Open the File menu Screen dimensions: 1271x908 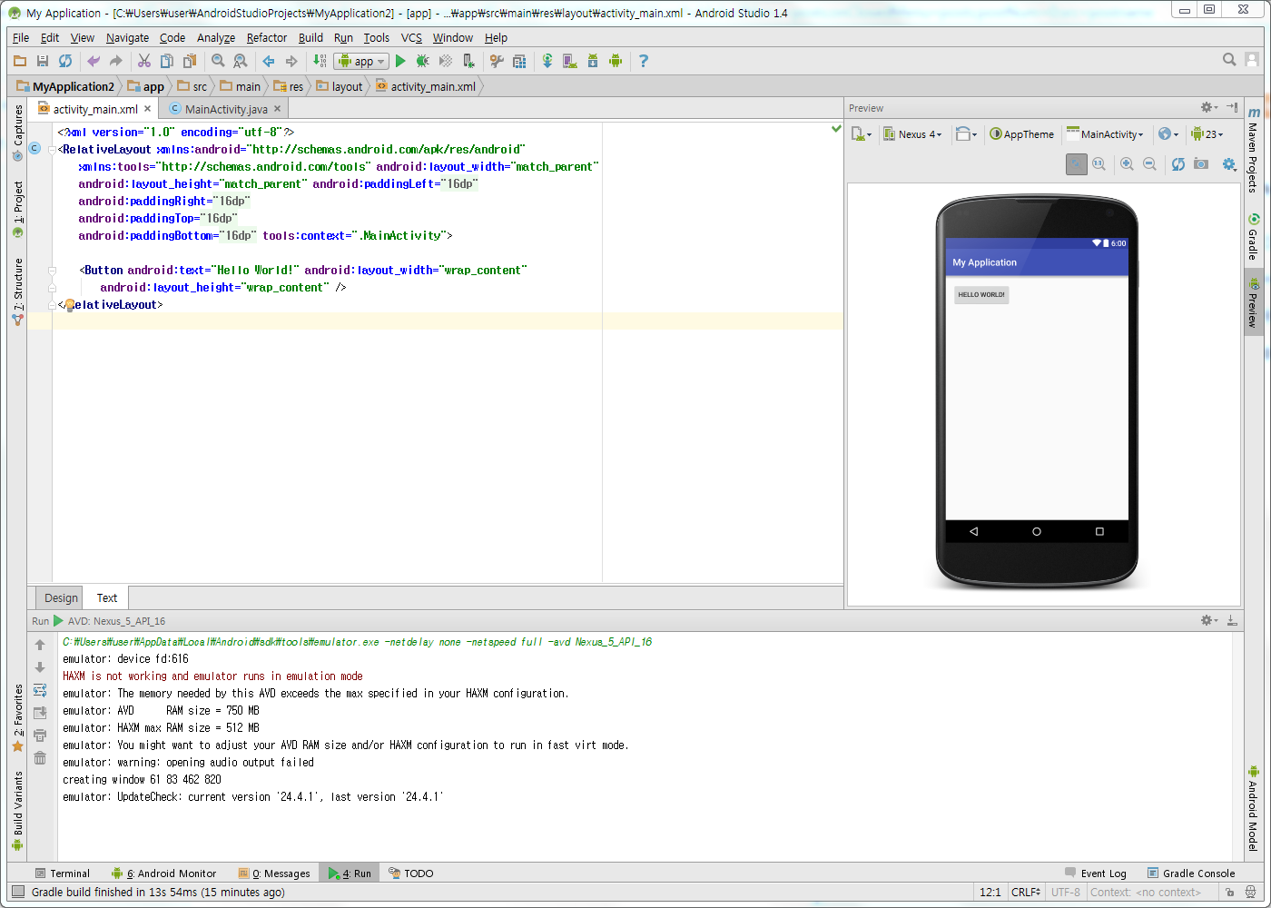pos(21,38)
